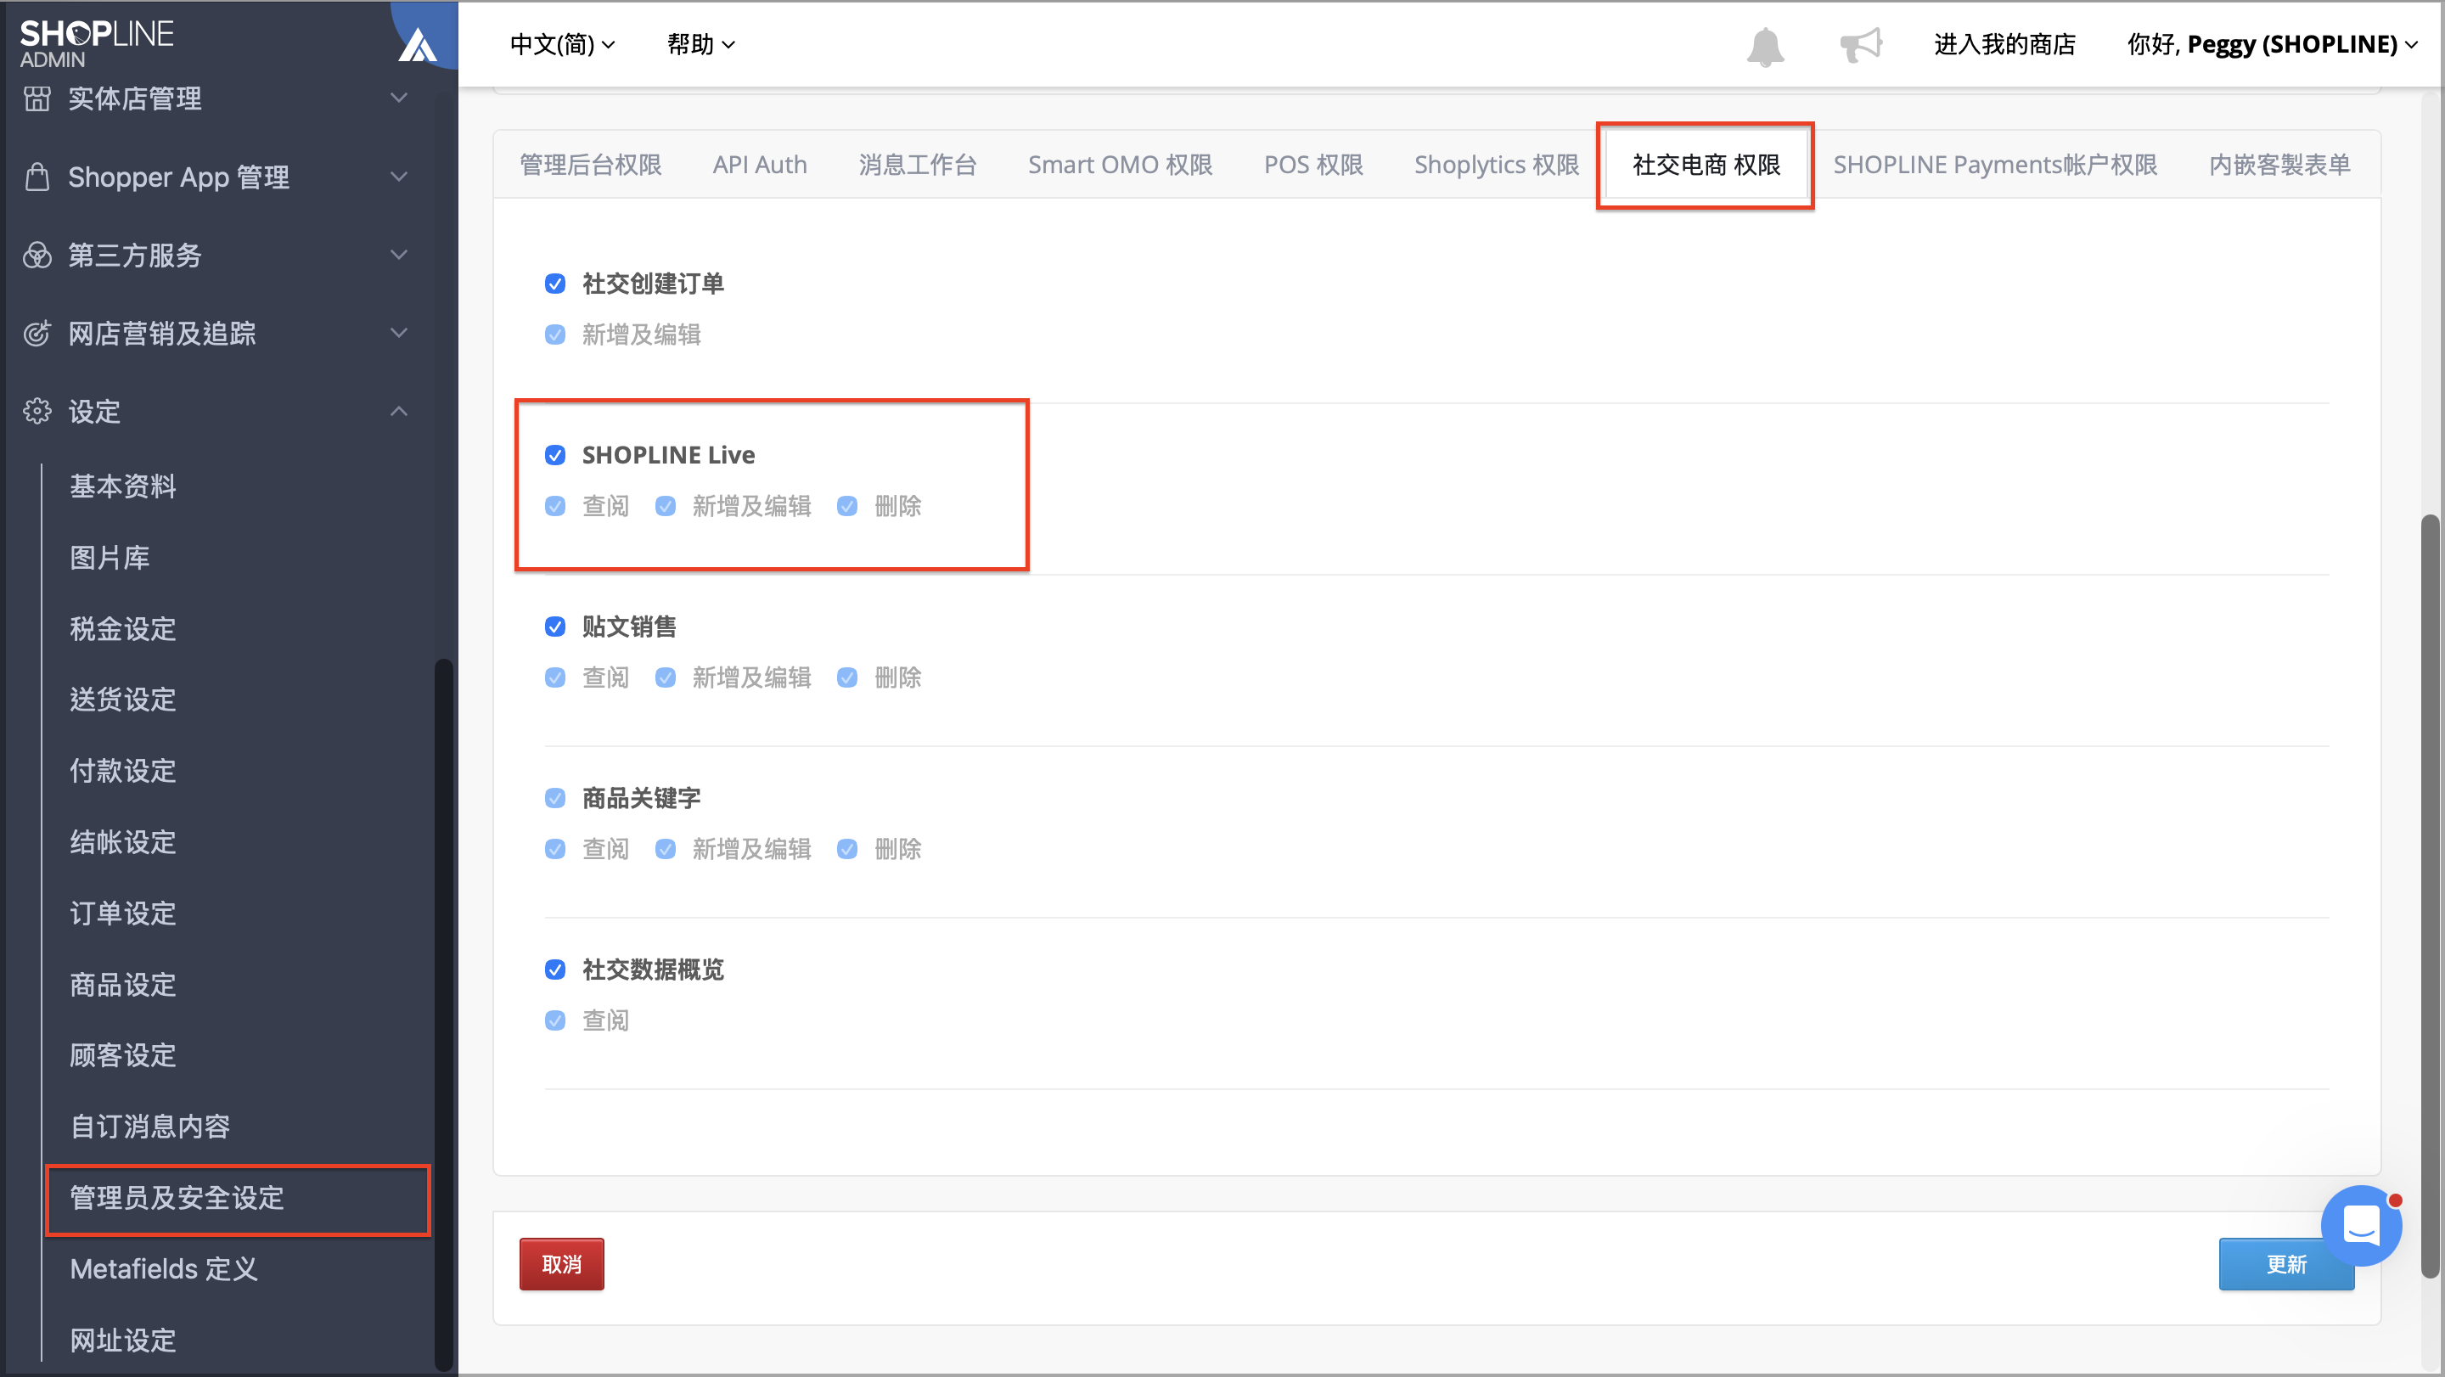This screenshot has height=1377, width=2445.
Task: Expand the Shopper App 管理 chevron
Action: pyautogui.click(x=400, y=177)
